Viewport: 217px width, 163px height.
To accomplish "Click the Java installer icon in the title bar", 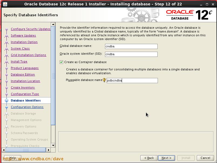I will 5,4.
